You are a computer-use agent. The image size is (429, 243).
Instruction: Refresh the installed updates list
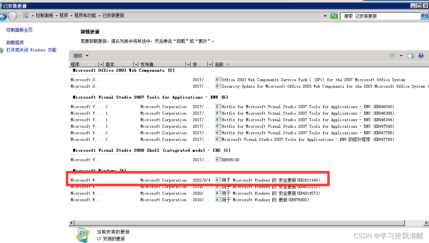tap(334, 16)
